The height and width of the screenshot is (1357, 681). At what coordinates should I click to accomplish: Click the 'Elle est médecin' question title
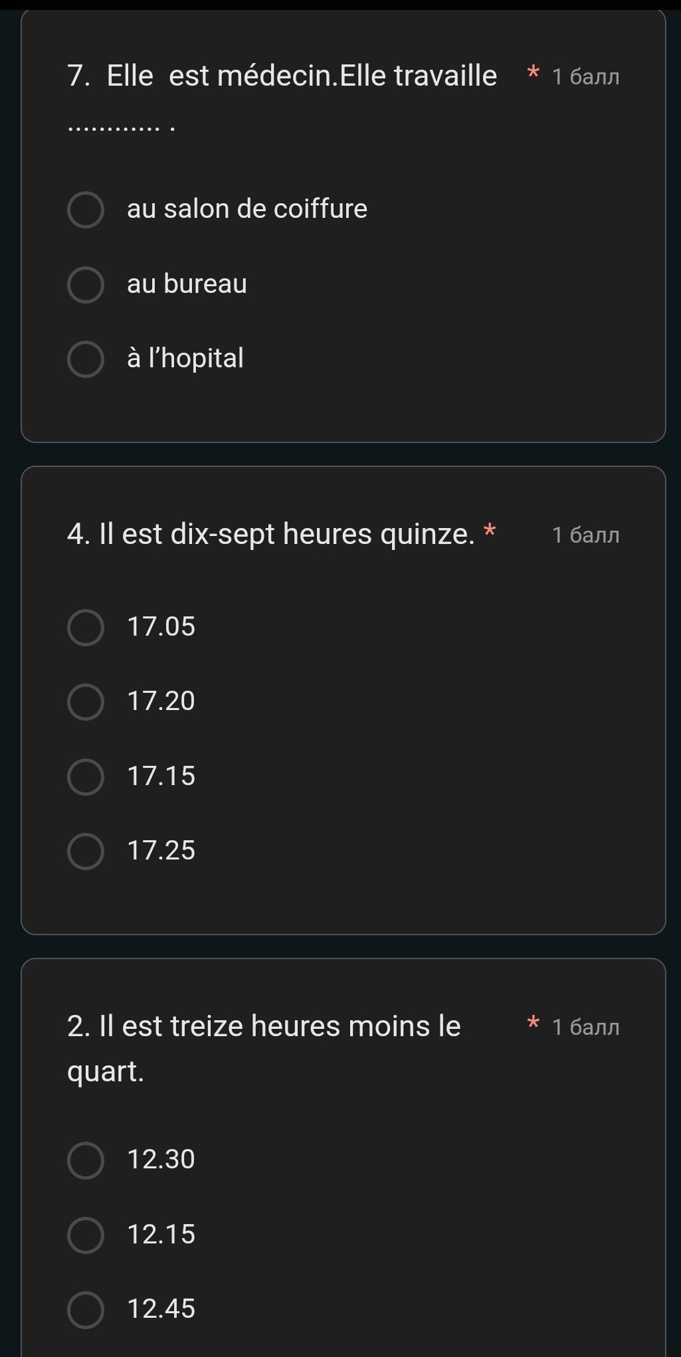click(282, 76)
